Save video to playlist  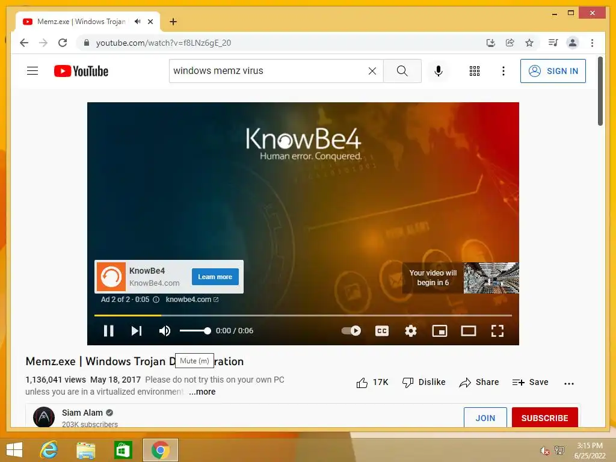point(530,382)
